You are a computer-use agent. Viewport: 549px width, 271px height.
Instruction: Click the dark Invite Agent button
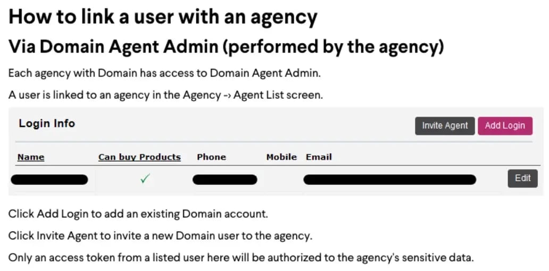pyautogui.click(x=445, y=126)
